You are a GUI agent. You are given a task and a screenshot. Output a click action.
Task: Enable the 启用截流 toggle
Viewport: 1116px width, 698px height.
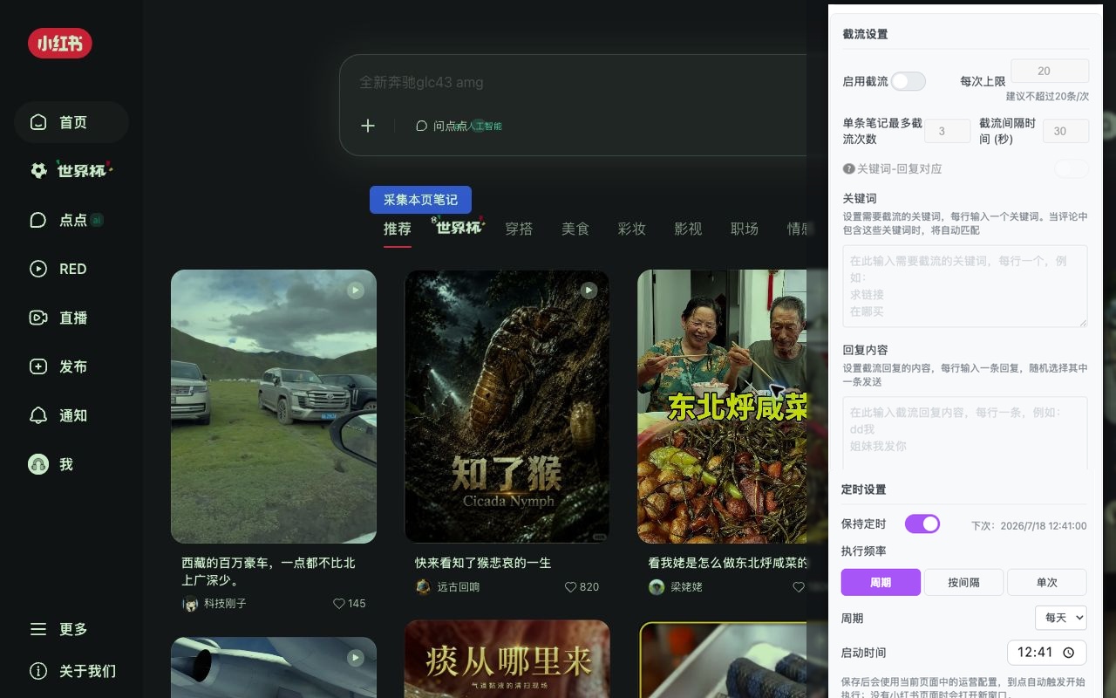click(908, 81)
